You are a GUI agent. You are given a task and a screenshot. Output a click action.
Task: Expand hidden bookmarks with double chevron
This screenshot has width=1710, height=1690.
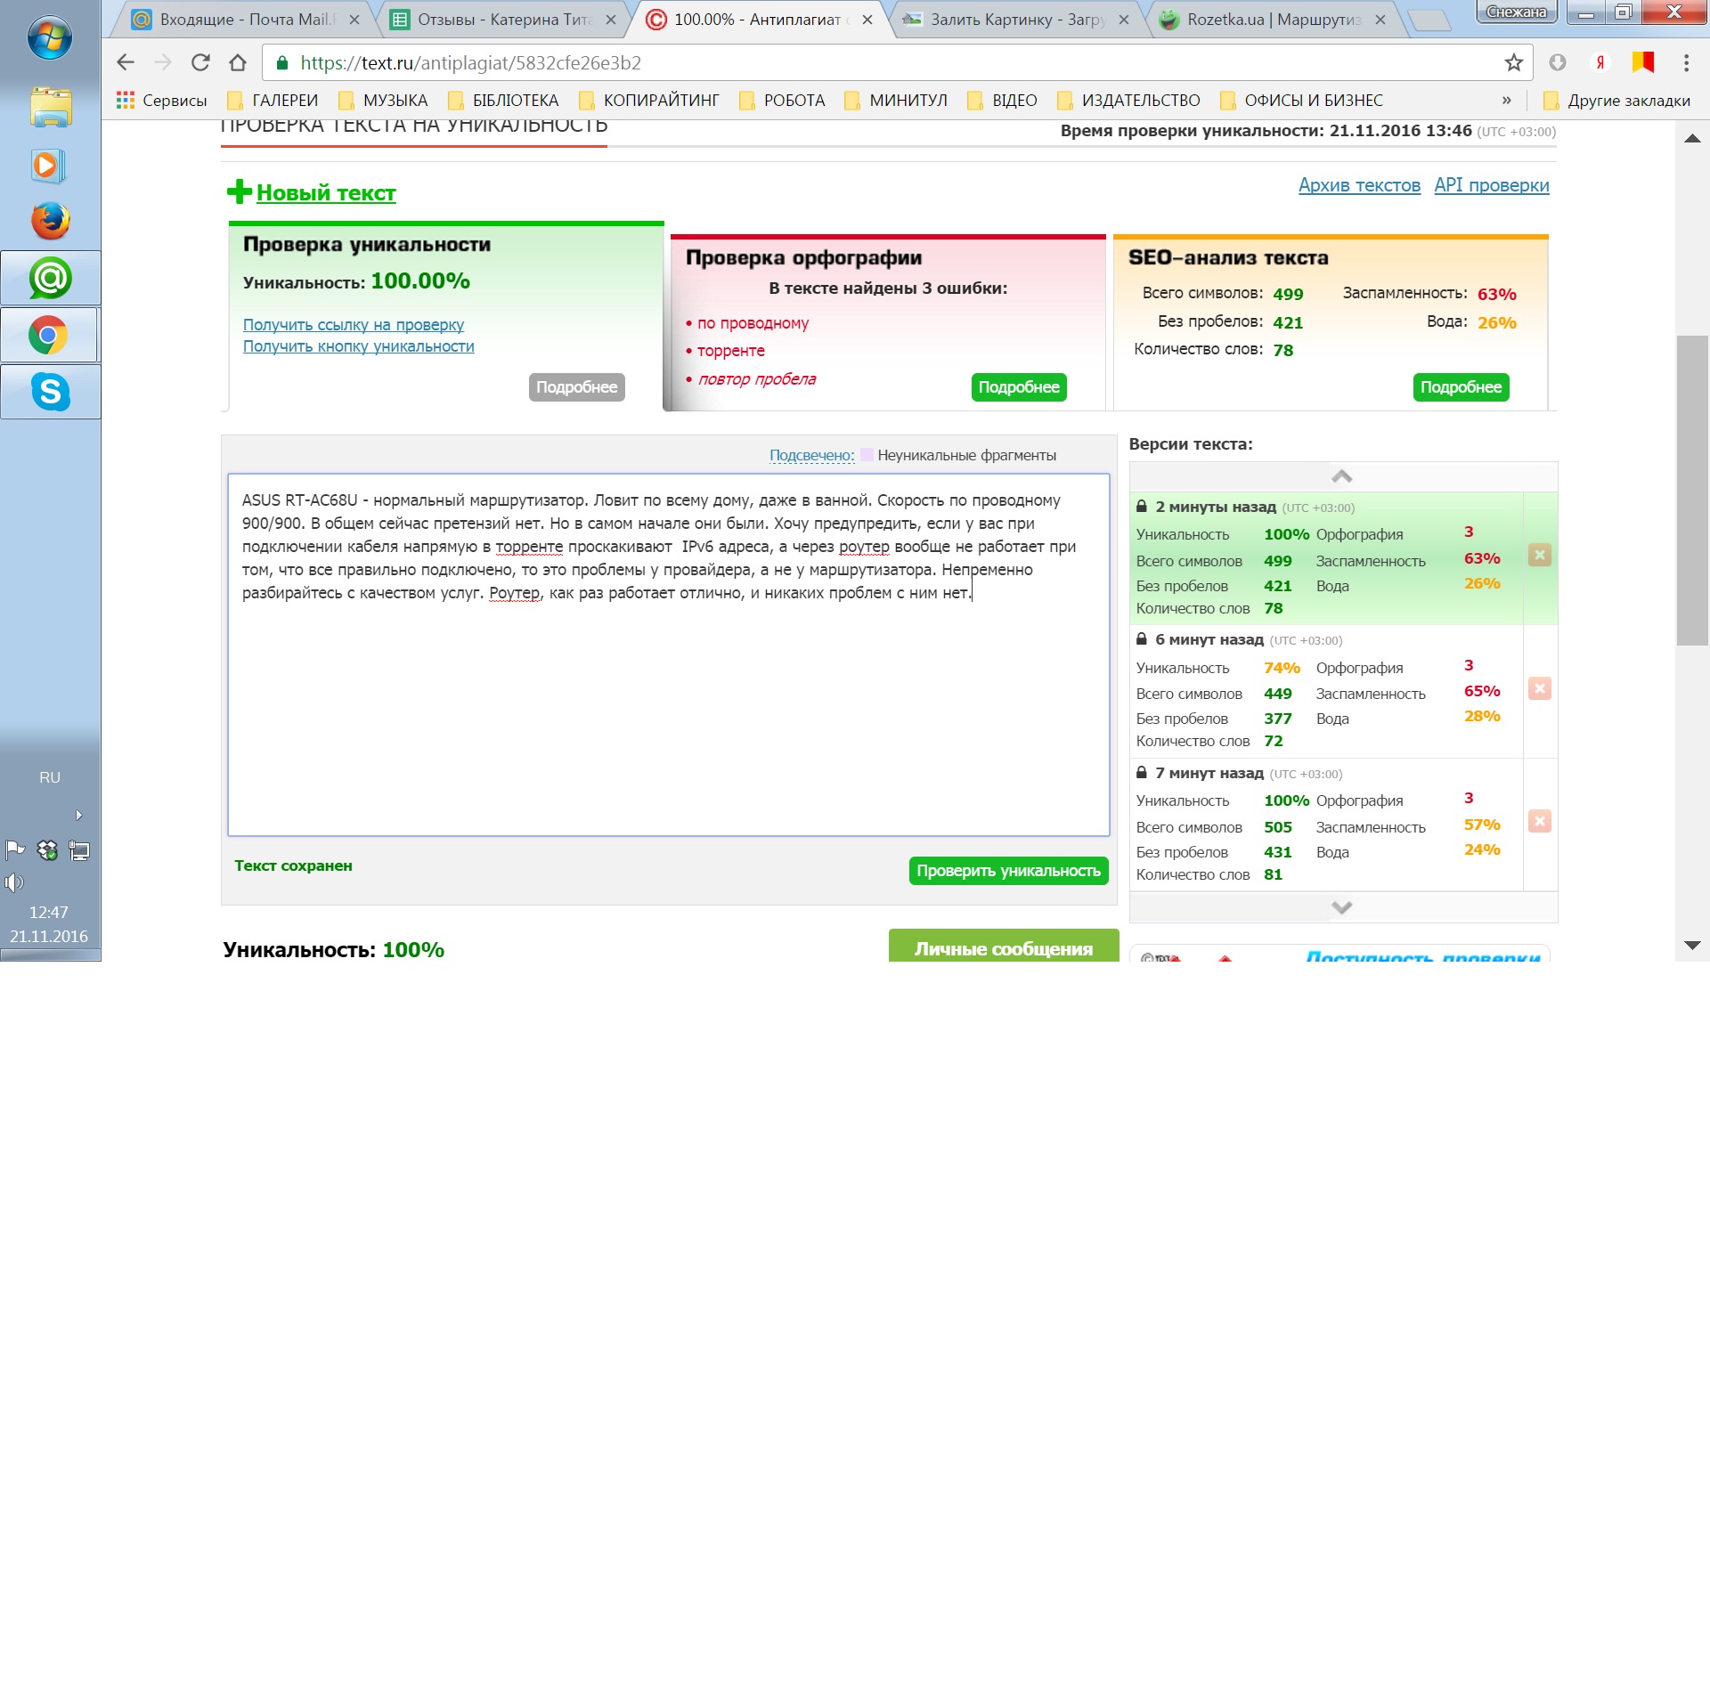1506,100
